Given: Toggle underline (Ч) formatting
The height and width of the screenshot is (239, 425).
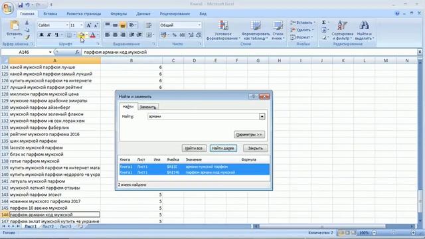Looking at the screenshot, I should coord(56,35).
